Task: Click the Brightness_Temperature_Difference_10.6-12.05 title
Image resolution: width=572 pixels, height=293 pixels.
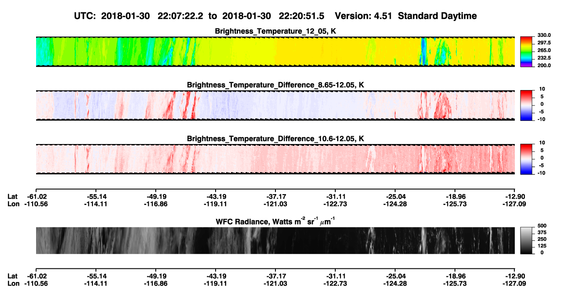Action: (275, 139)
